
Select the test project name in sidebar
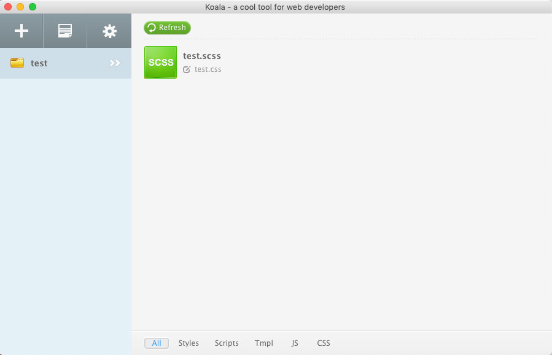(39, 63)
